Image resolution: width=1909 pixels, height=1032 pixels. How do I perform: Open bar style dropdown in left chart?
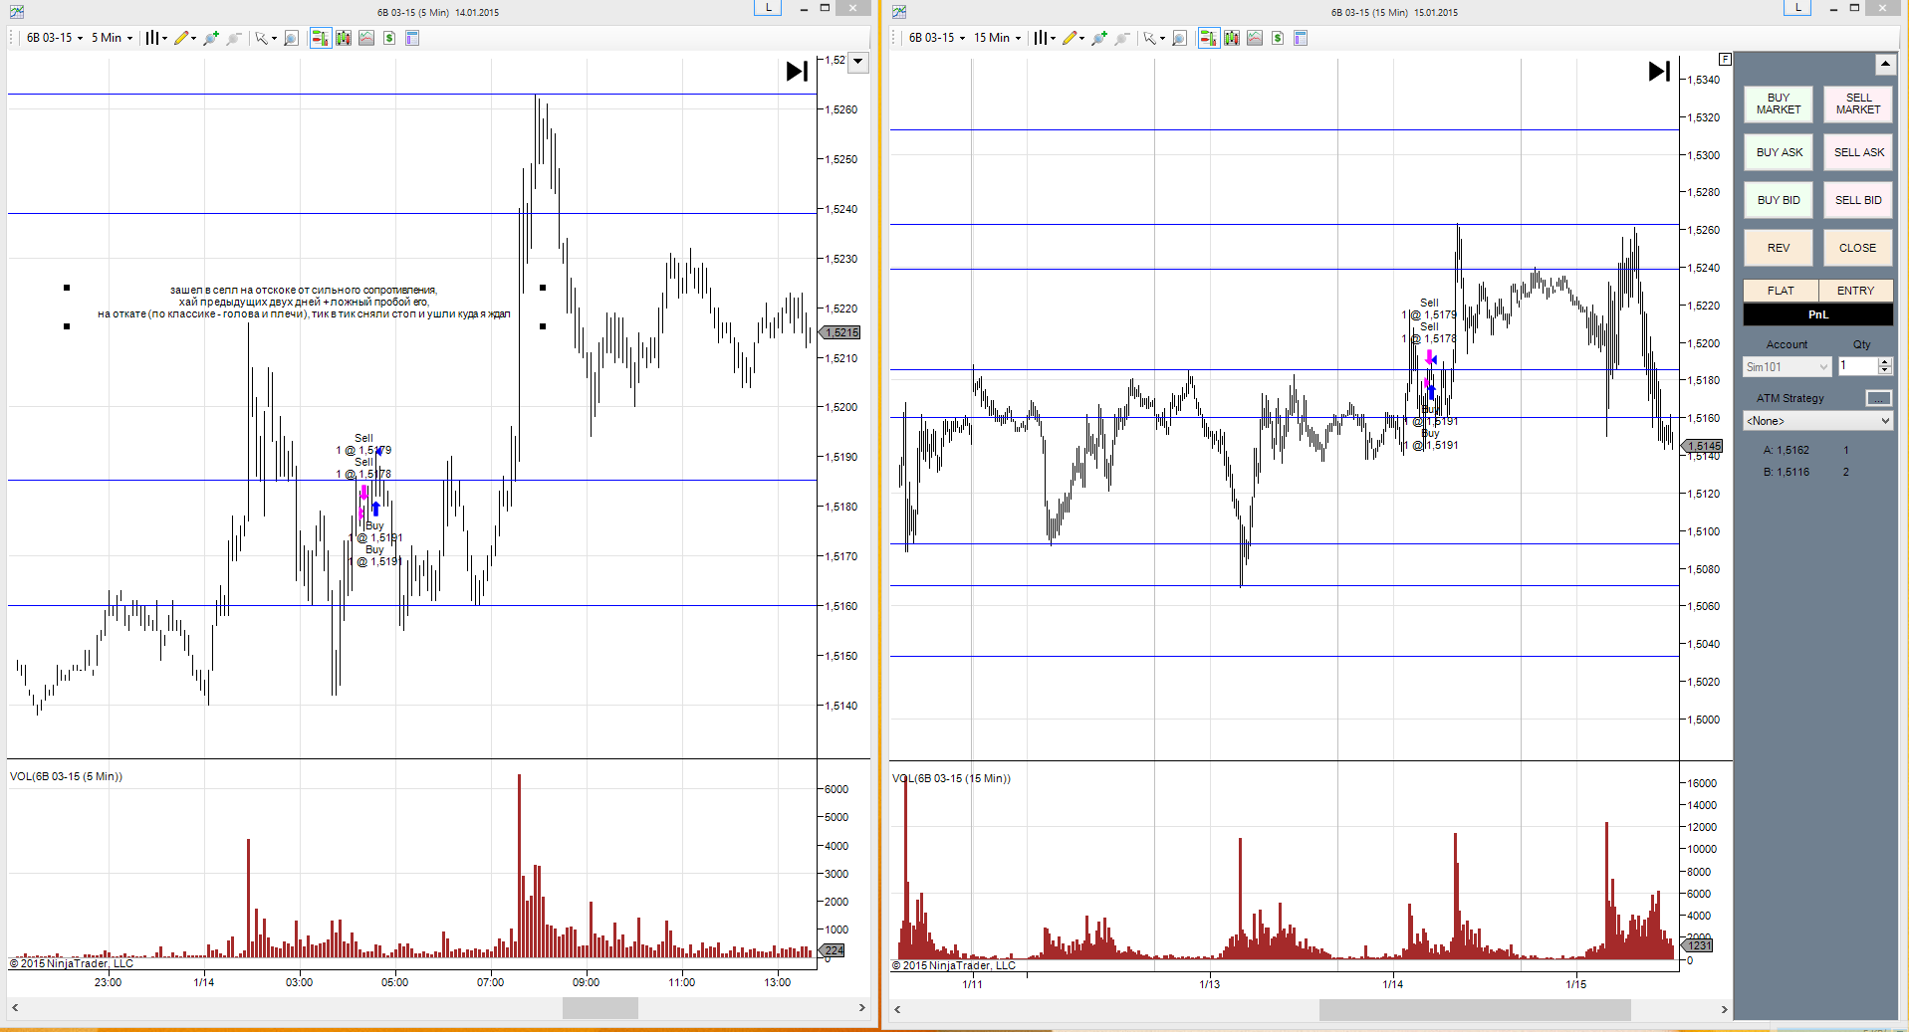click(x=156, y=38)
